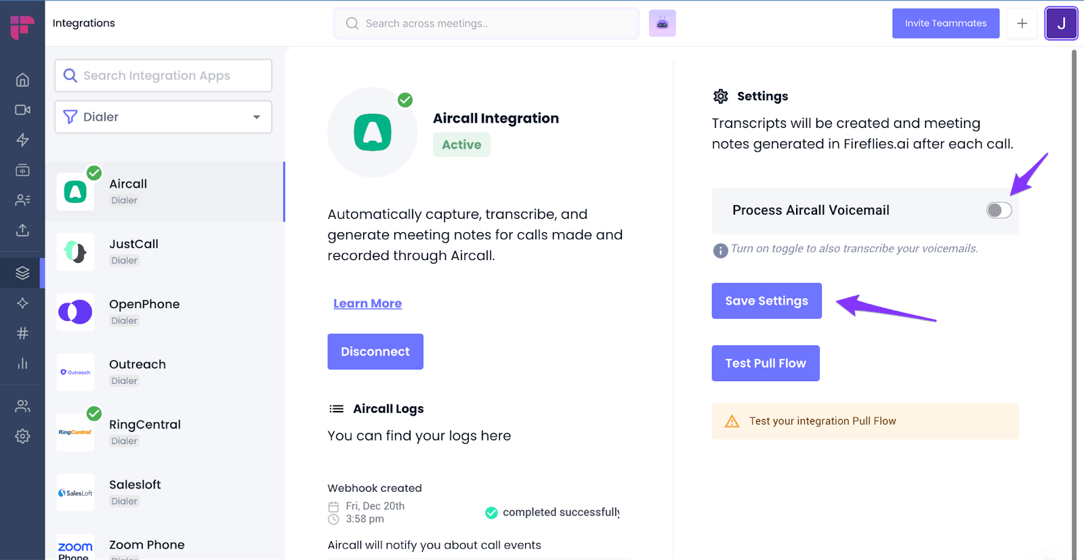The height and width of the screenshot is (560, 1084).
Task: Open the J profile avatar
Action: [1061, 24]
